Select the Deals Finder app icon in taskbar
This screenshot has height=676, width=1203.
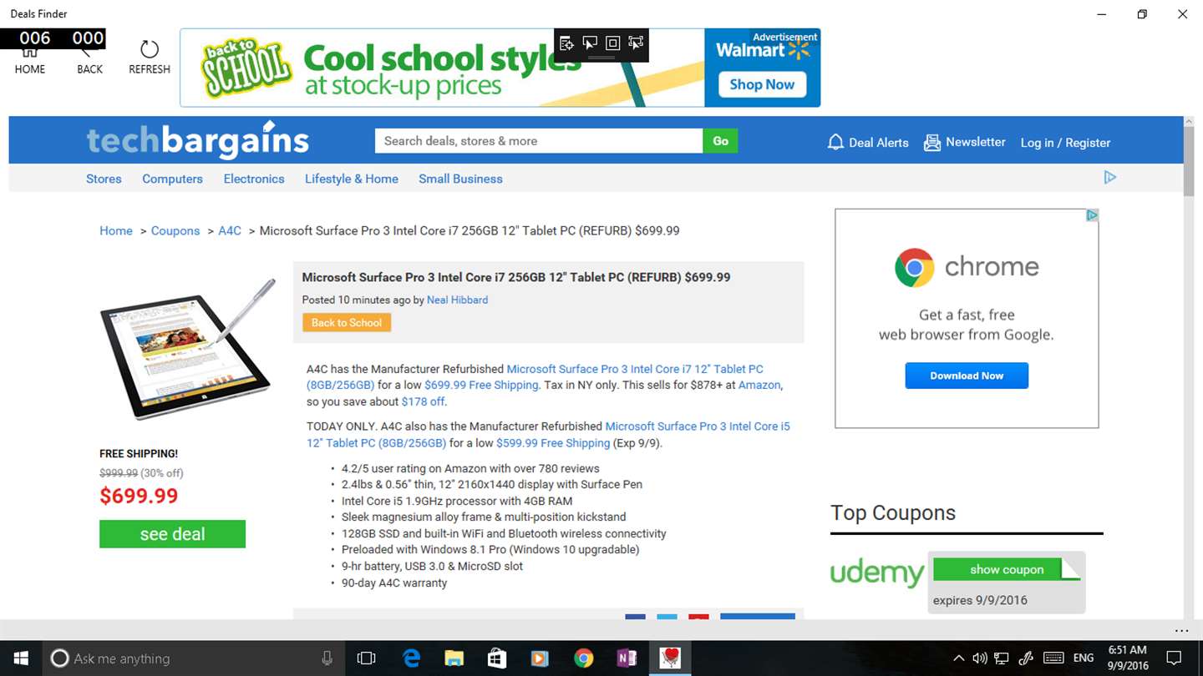[x=670, y=658]
